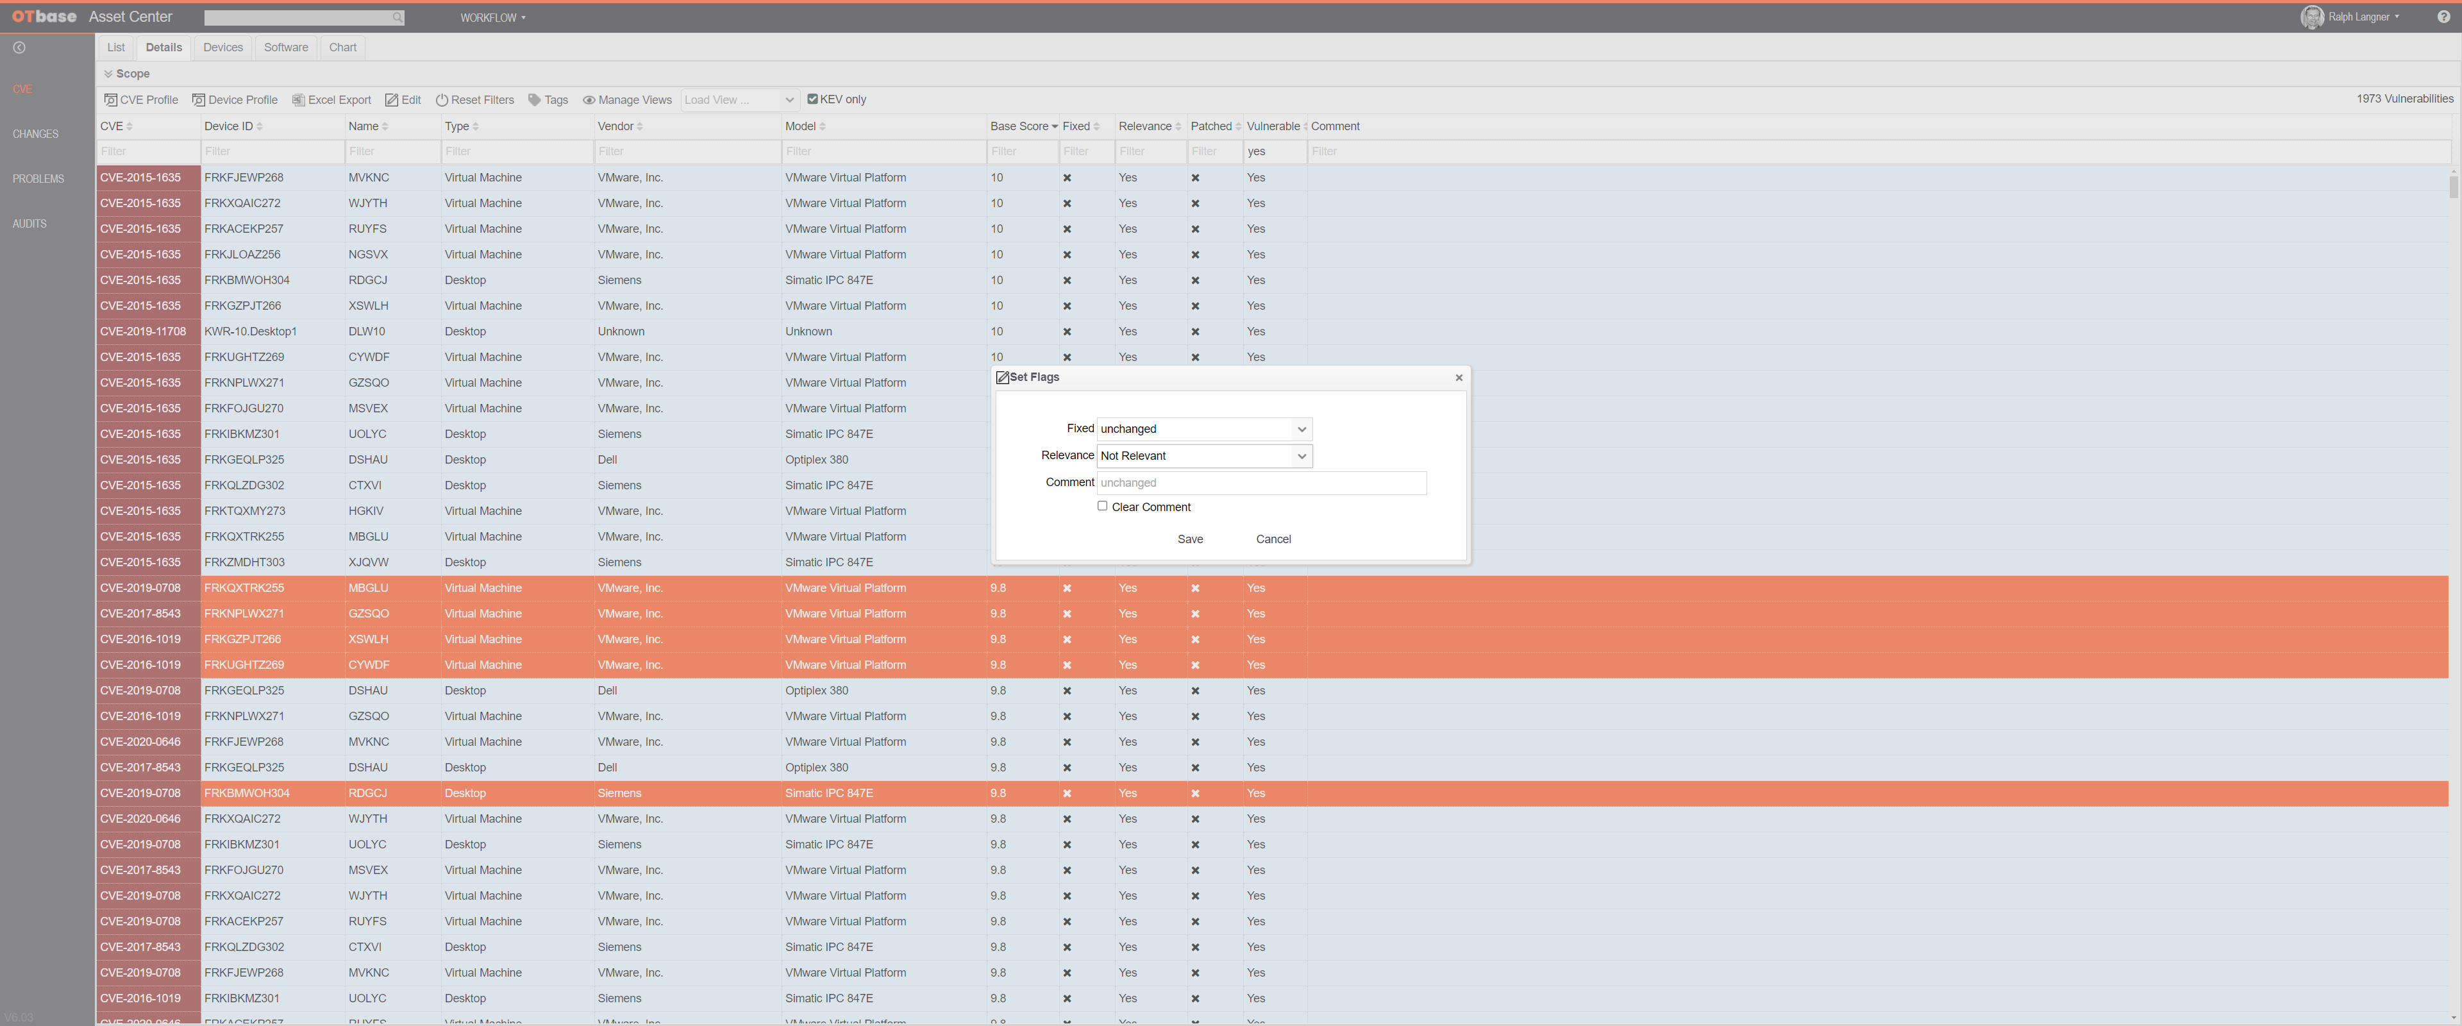Click the Excel Export icon

[298, 99]
